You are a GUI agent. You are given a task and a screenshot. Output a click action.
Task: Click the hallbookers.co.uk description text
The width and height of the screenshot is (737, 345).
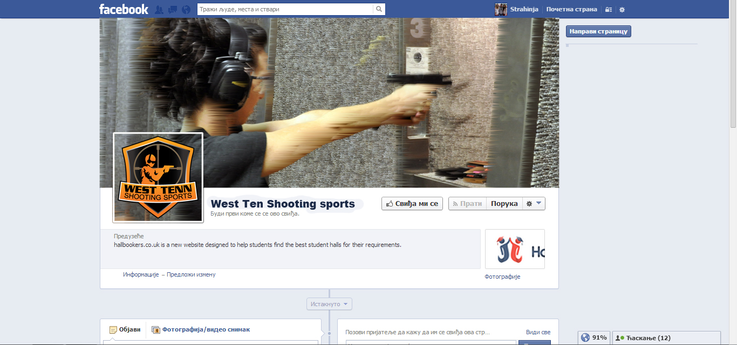257,245
